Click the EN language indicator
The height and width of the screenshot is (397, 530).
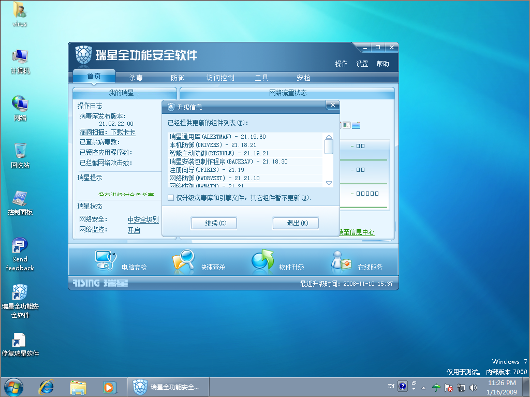point(391,386)
